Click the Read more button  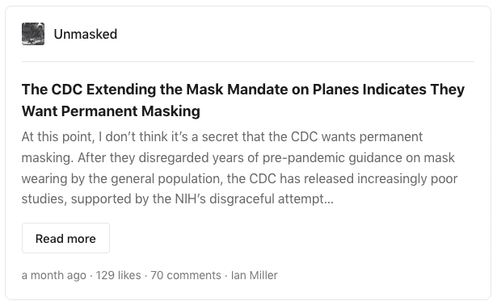65,238
